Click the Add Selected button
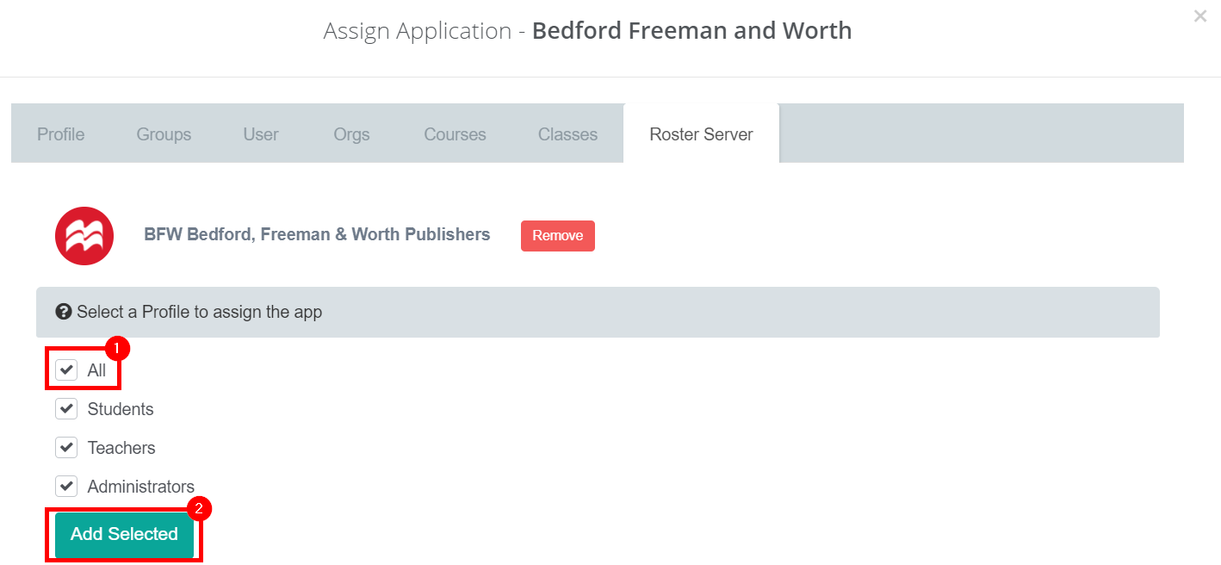Image resolution: width=1221 pixels, height=565 pixels. (x=123, y=534)
